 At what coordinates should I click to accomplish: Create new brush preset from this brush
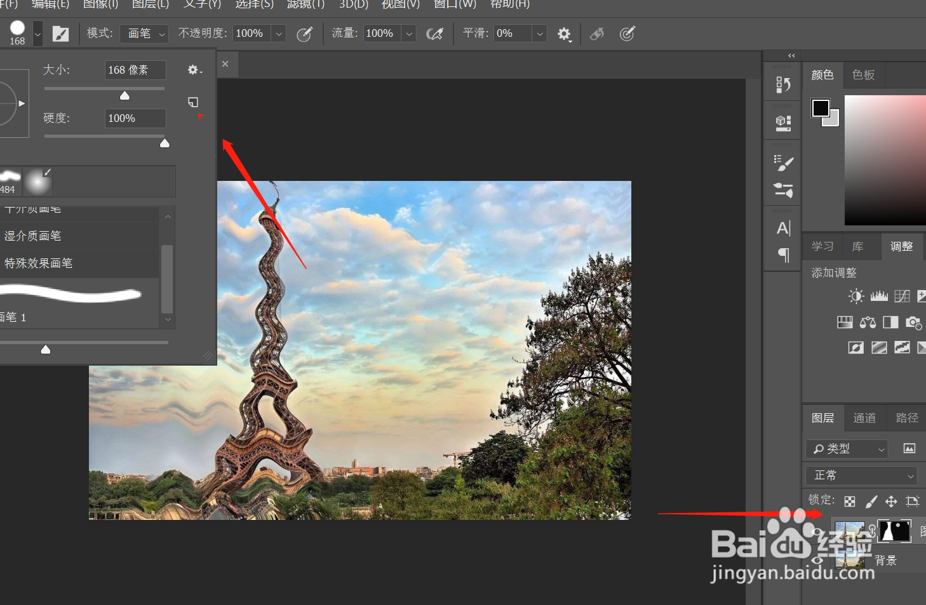[193, 102]
